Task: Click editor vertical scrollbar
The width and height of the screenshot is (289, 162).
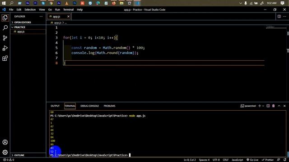Action: pos(288,63)
